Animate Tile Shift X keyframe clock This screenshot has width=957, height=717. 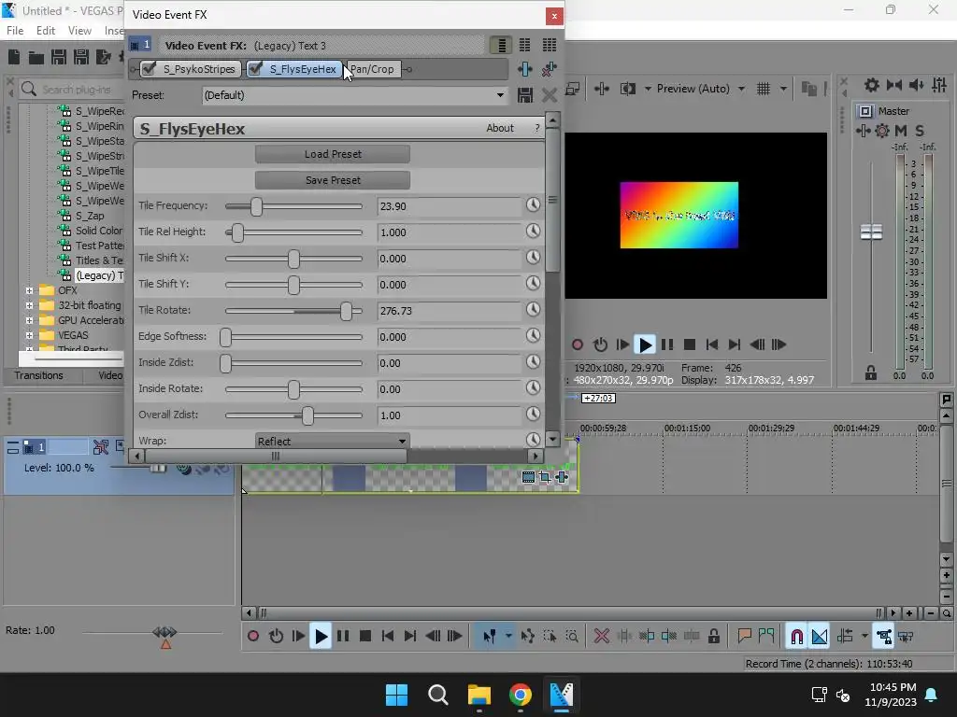pyautogui.click(x=534, y=258)
